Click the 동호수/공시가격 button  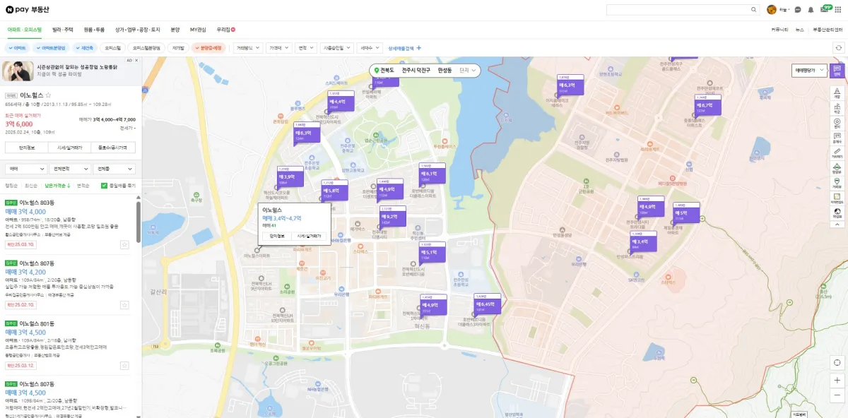tap(114, 148)
